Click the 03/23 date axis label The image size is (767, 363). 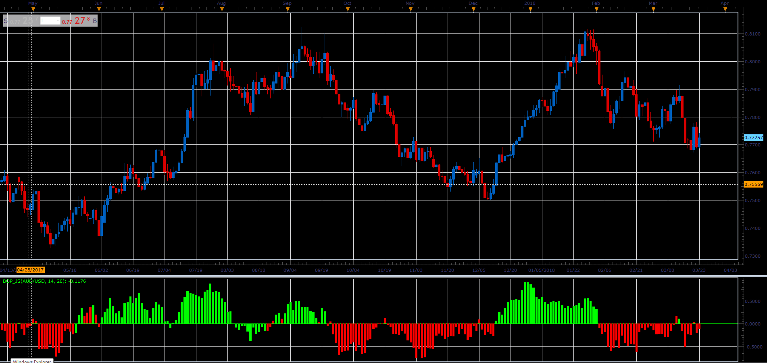click(x=699, y=270)
